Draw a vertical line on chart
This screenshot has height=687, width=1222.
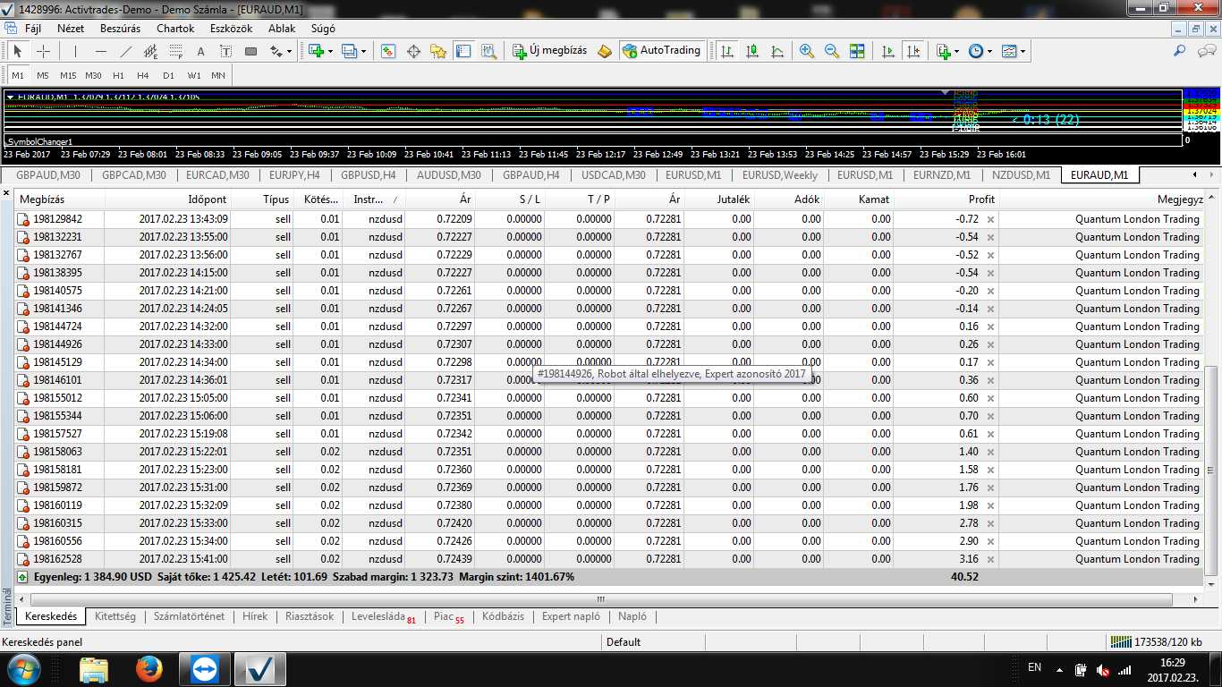click(75, 51)
